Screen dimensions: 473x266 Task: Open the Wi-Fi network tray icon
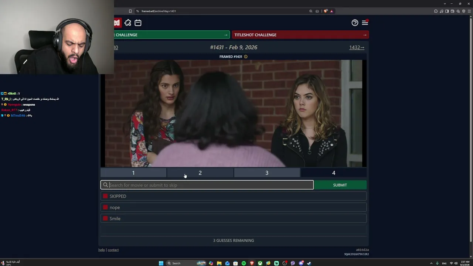451,263
